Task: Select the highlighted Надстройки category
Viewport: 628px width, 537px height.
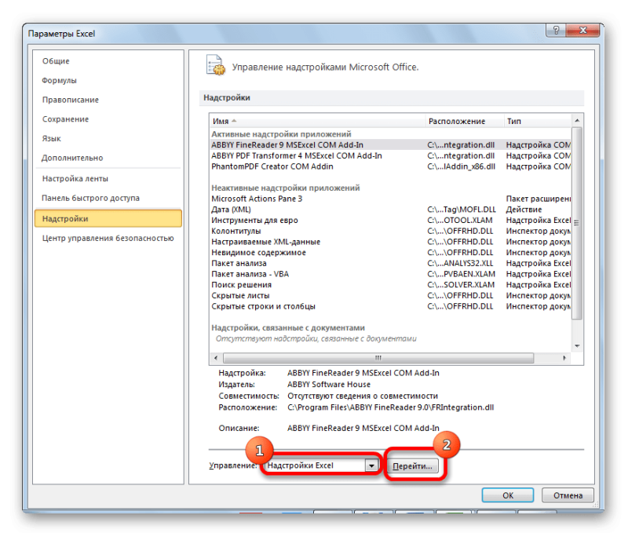Action: (108, 218)
